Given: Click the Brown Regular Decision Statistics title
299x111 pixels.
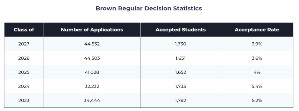Looking at the screenshot, I should click(x=149, y=9).
